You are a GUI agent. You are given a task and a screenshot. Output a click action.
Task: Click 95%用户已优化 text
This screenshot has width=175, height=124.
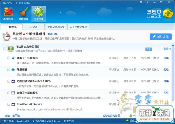150,81
